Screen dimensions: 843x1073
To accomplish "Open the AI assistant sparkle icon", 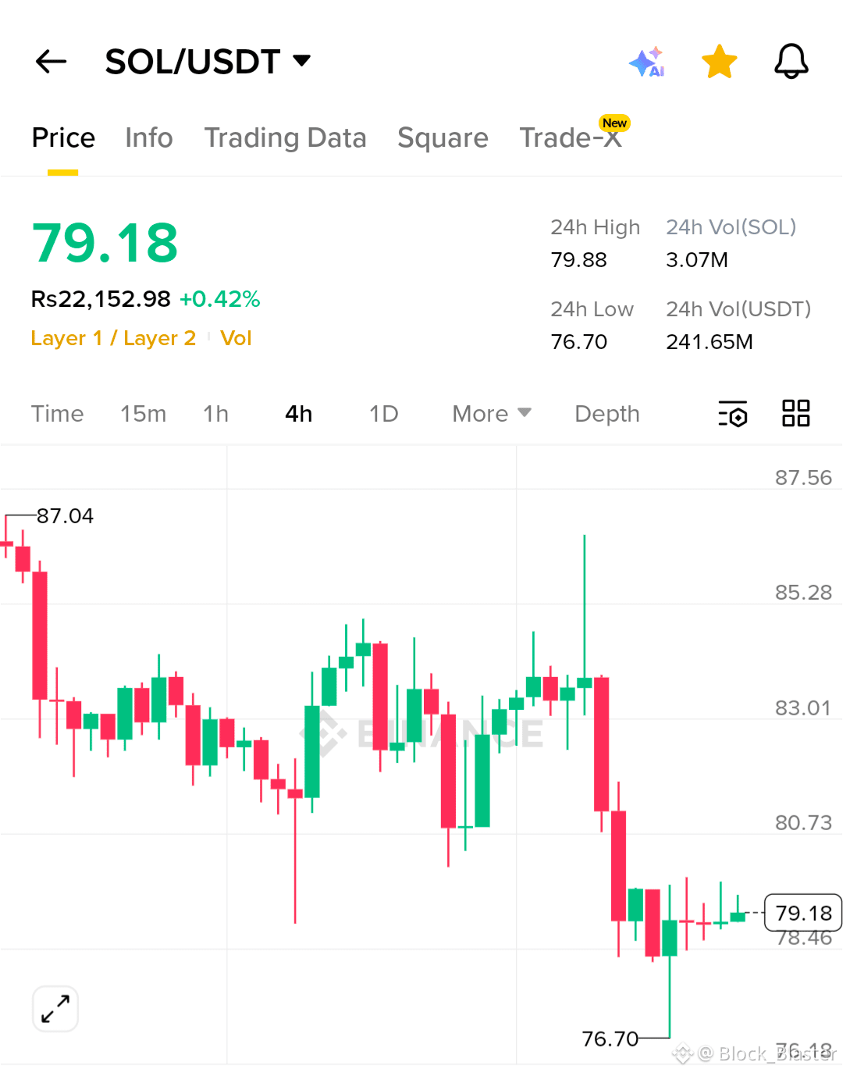I will [647, 61].
